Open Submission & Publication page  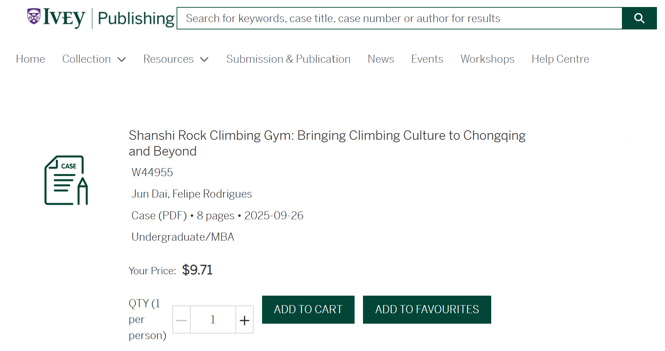click(x=288, y=59)
